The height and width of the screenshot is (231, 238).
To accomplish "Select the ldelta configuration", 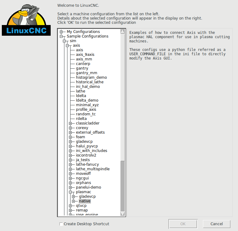I will pos(81,96).
